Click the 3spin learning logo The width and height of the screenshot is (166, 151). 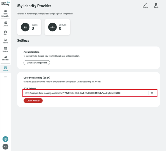pos(5,4)
